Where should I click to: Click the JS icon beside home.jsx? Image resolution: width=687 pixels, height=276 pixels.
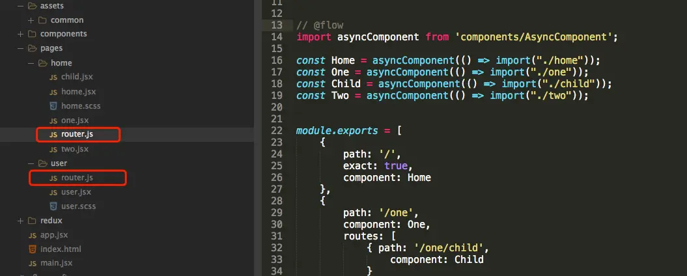tap(53, 92)
